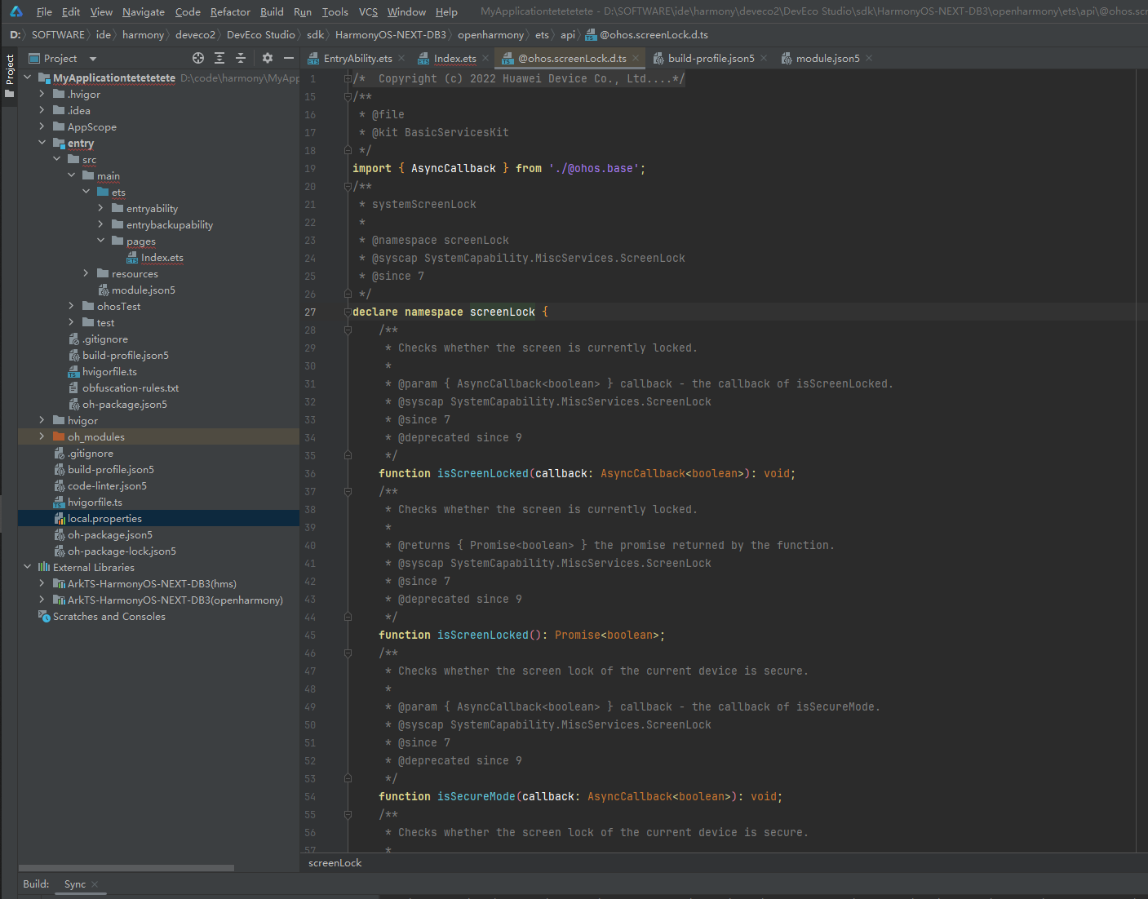Open the Tools menu
Viewport: 1148px width, 899px height.
(335, 11)
